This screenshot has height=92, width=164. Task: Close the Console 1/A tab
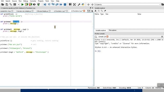click(x=107, y=37)
